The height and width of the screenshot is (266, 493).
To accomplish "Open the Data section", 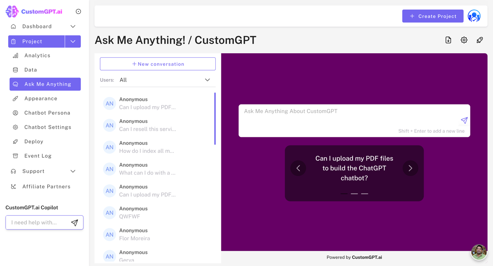I will (30, 70).
